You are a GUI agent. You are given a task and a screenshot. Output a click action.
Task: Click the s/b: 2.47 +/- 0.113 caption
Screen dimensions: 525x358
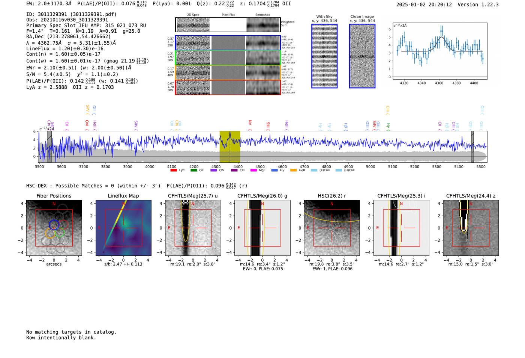pos(123,264)
